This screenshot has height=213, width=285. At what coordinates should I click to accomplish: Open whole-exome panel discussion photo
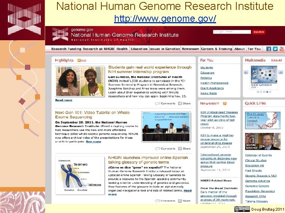pyautogui.click(x=166, y=127)
